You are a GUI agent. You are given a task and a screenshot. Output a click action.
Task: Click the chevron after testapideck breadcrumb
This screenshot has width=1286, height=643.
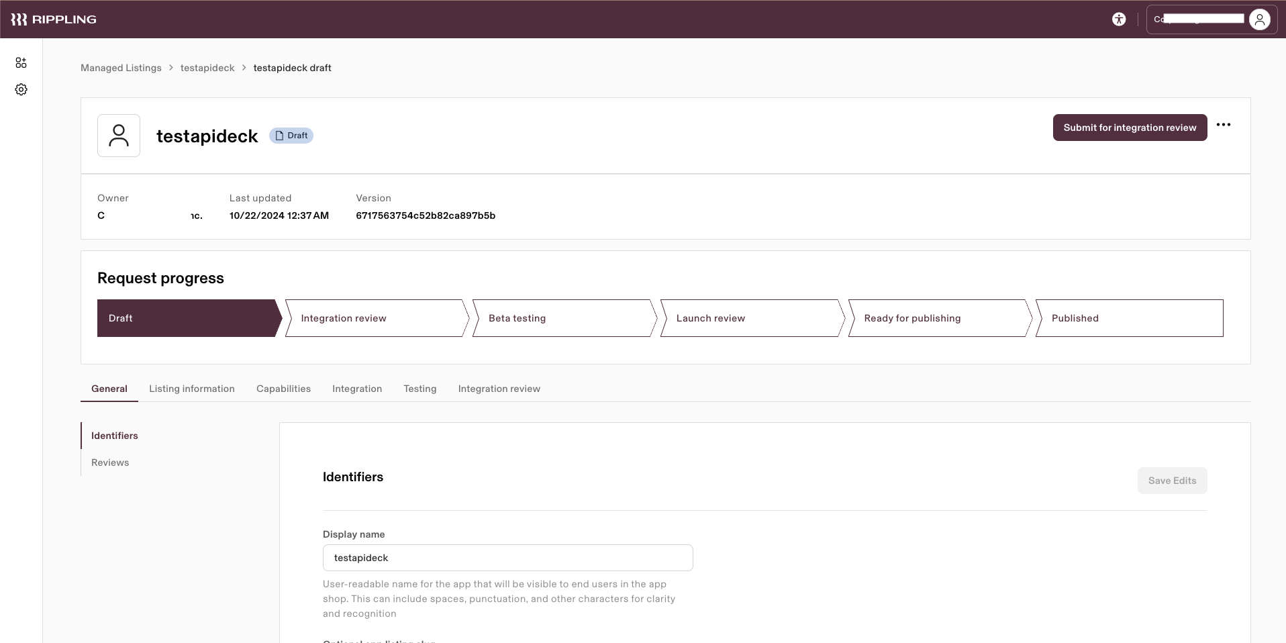tap(243, 68)
